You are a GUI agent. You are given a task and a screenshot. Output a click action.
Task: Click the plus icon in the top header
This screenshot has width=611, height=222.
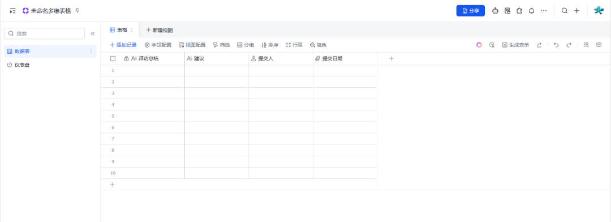(576, 11)
